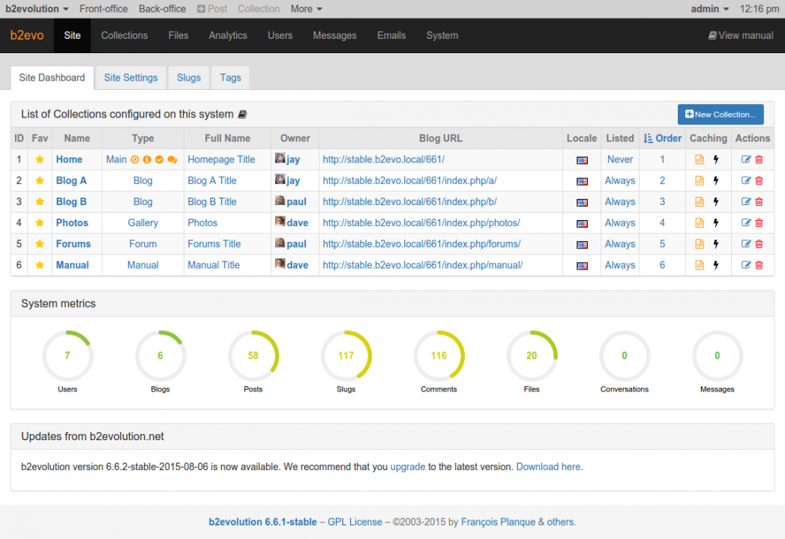785x539 pixels.
Task: Click the edit icon in the Home row
Action: 745,159
